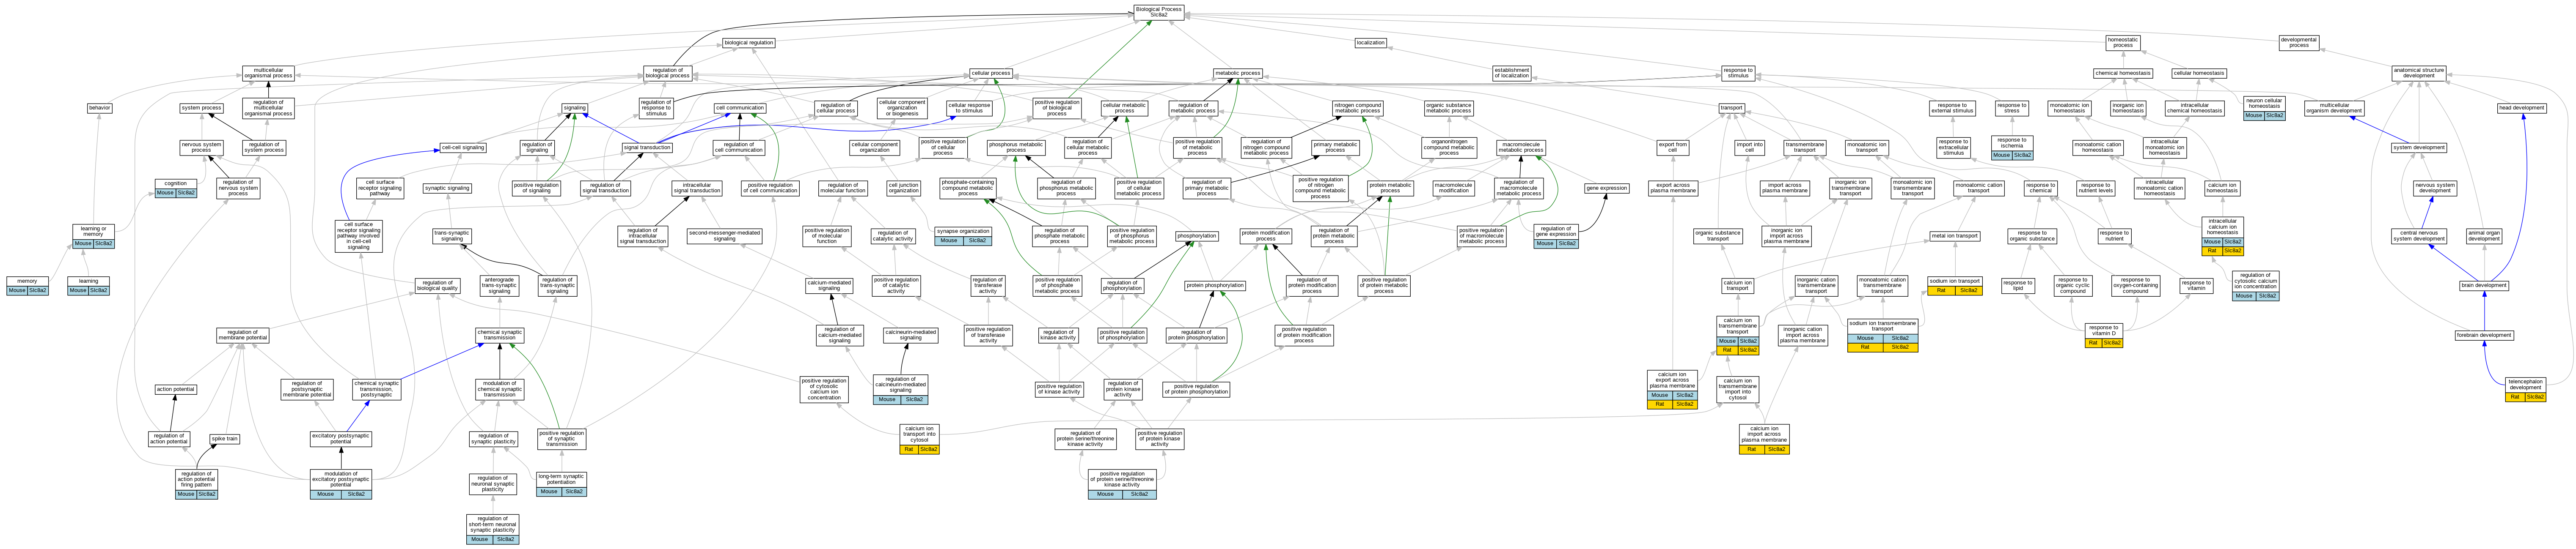Image resolution: width=2576 pixels, height=549 pixels.
Task: Select the 'telencephalon development' node
Action: (2525, 389)
